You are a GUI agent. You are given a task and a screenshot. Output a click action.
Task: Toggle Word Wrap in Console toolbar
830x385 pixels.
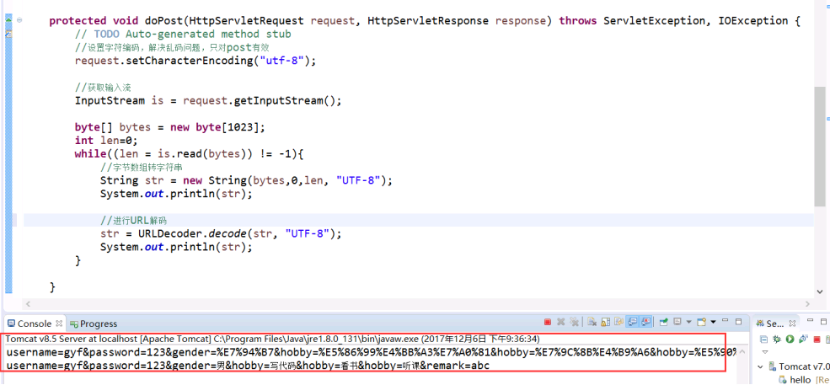(619, 322)
